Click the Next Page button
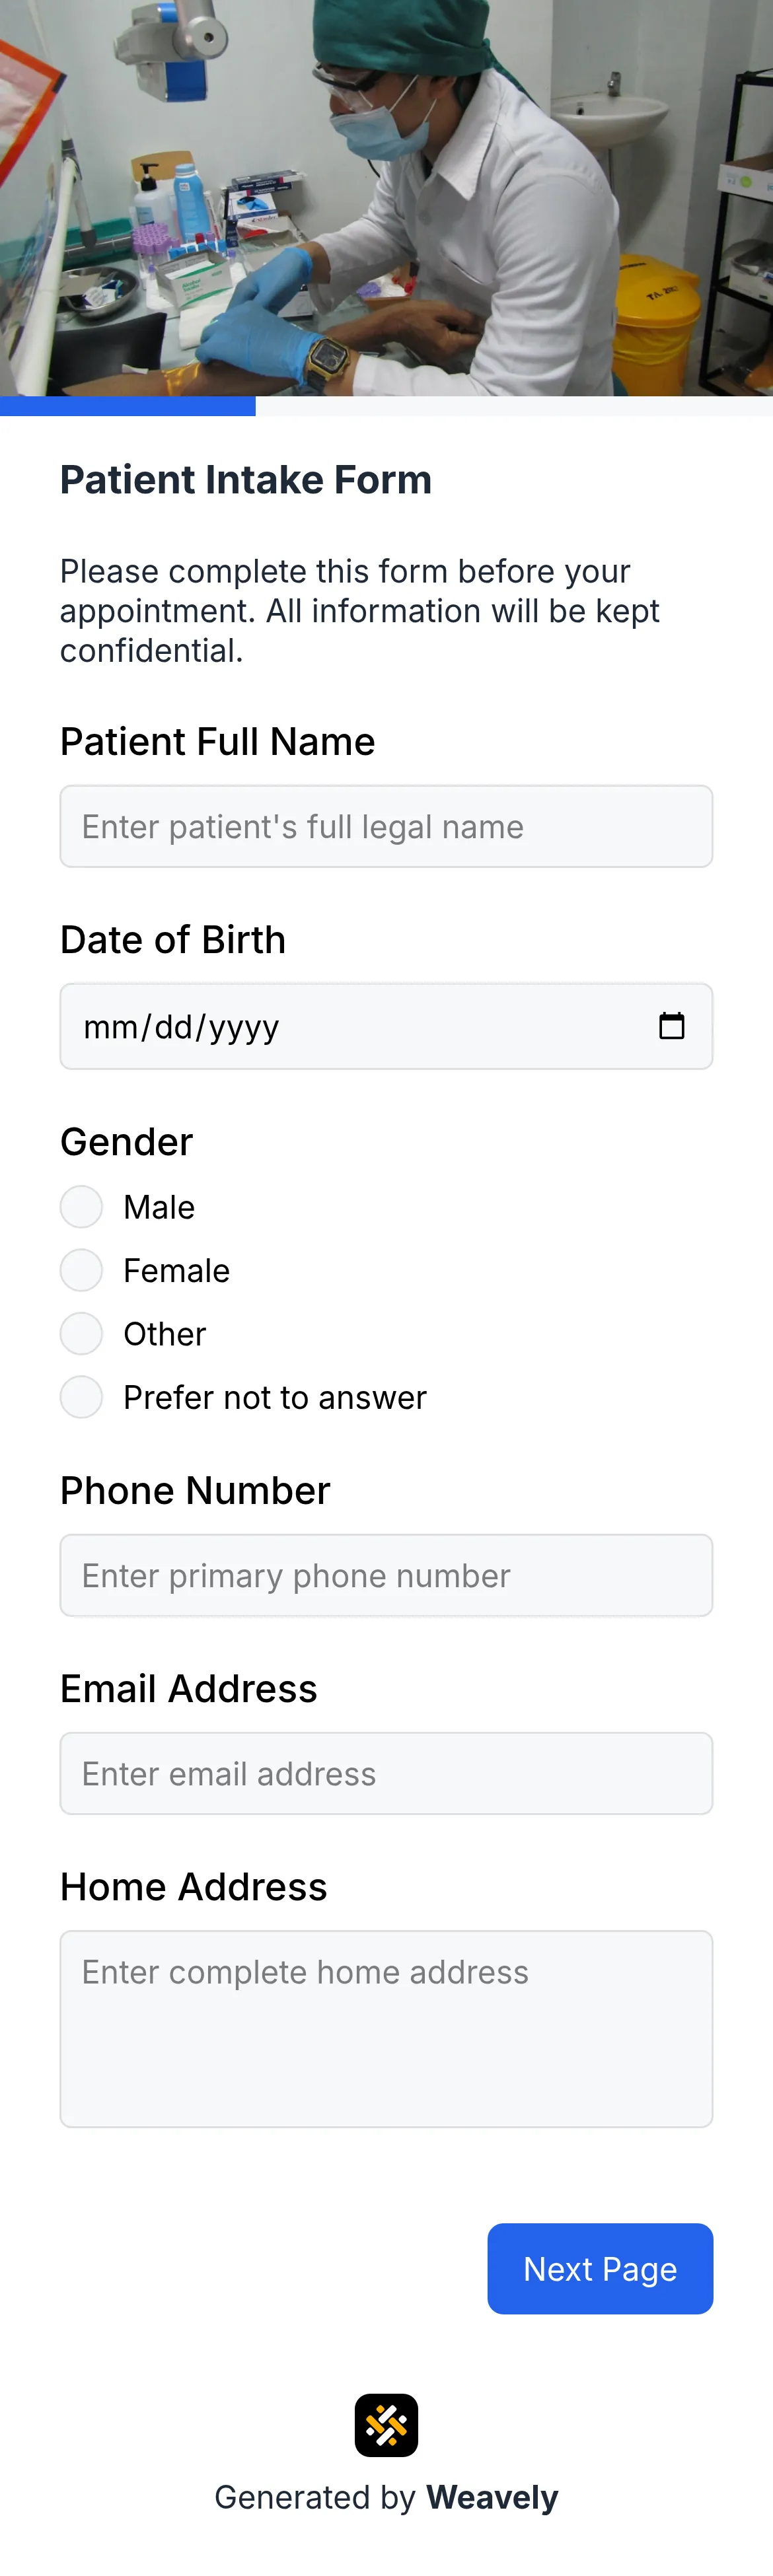This screenshot has height=2576, width=773. (600, 2269)
